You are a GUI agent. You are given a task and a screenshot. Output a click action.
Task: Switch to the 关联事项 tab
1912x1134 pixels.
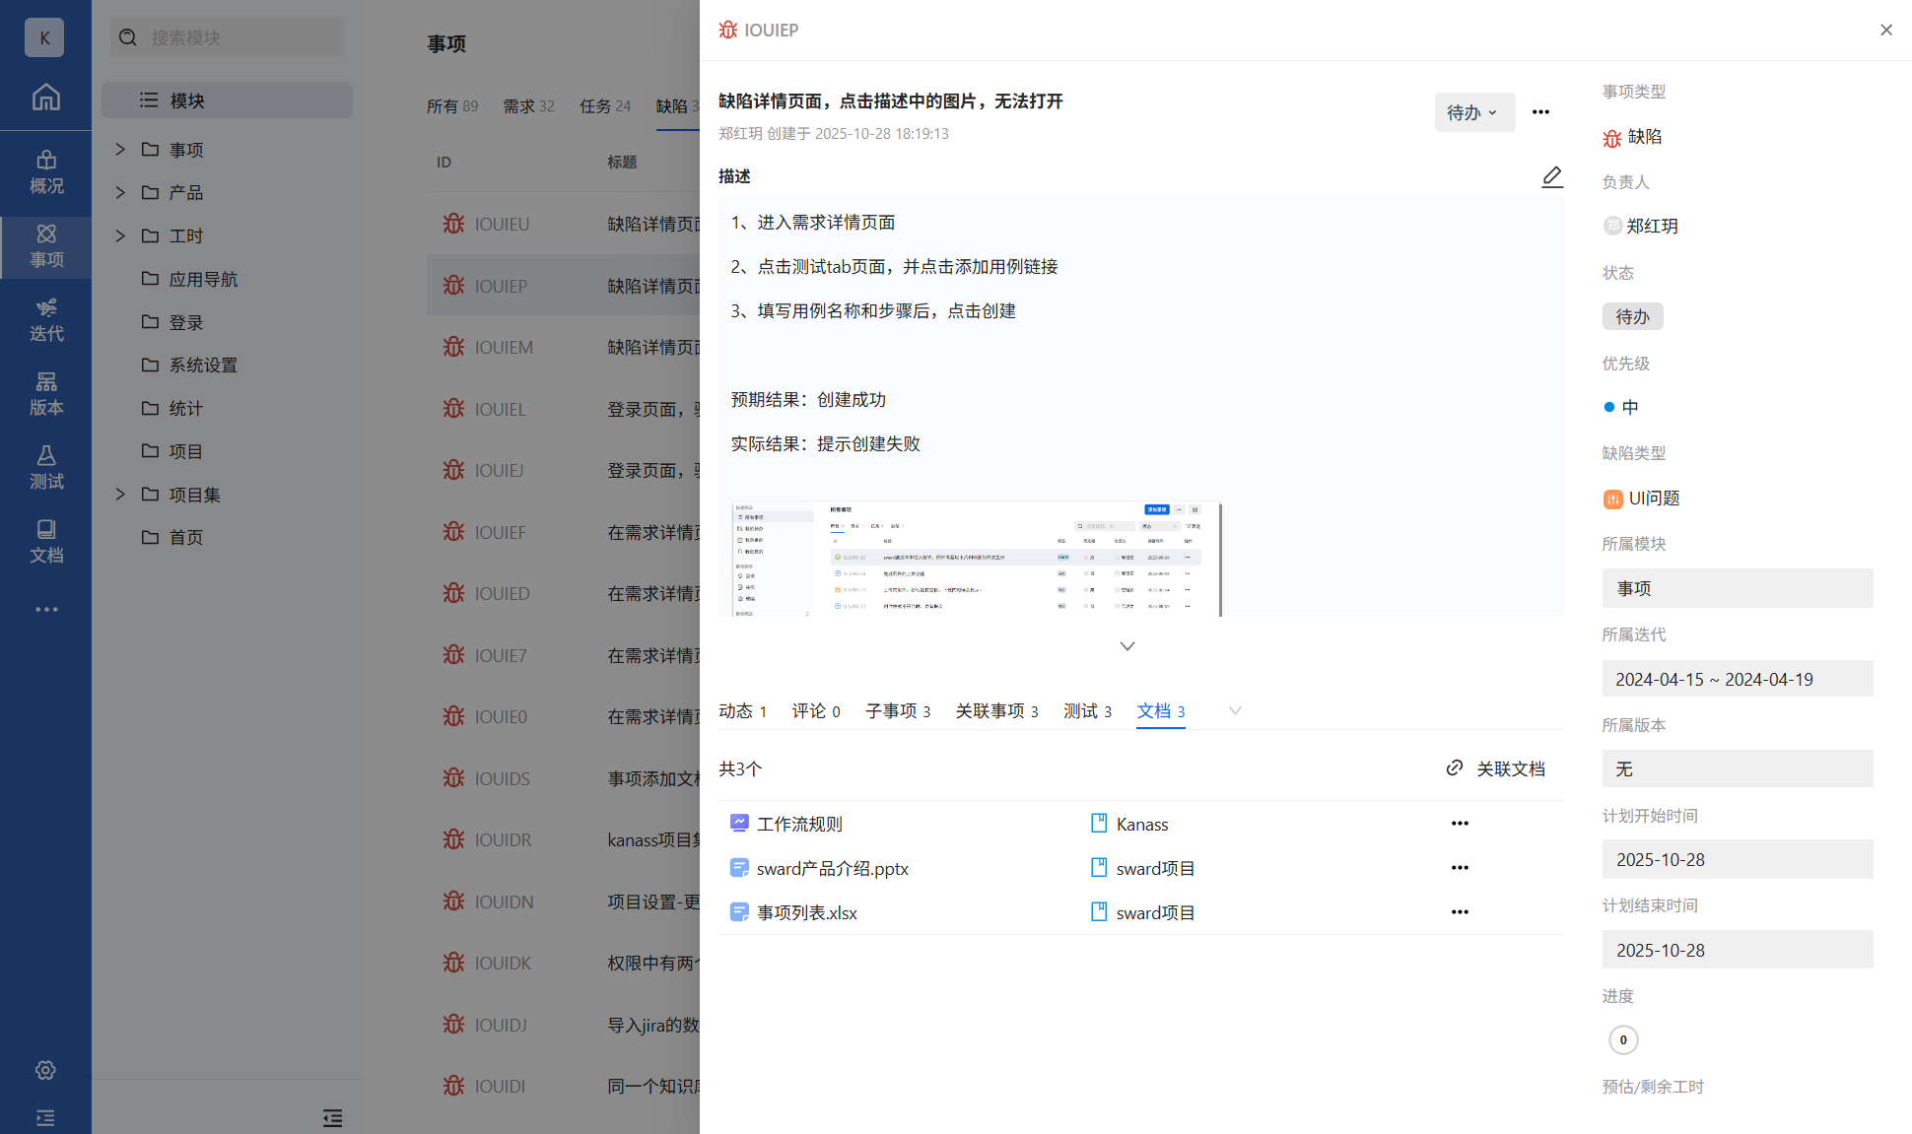995,710
